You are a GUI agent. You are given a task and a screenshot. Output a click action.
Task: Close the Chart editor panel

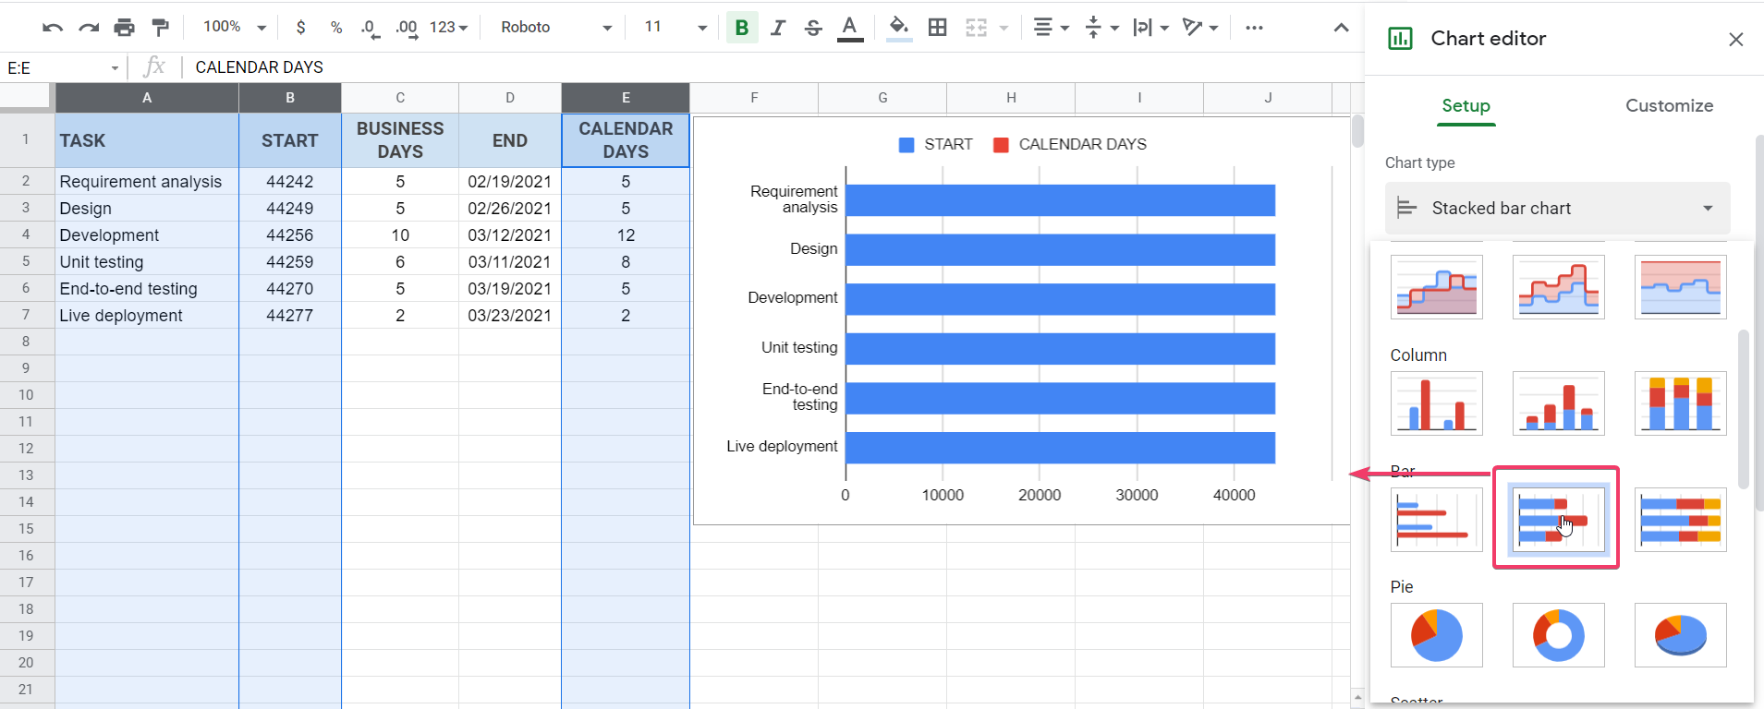coord(1735,39)
